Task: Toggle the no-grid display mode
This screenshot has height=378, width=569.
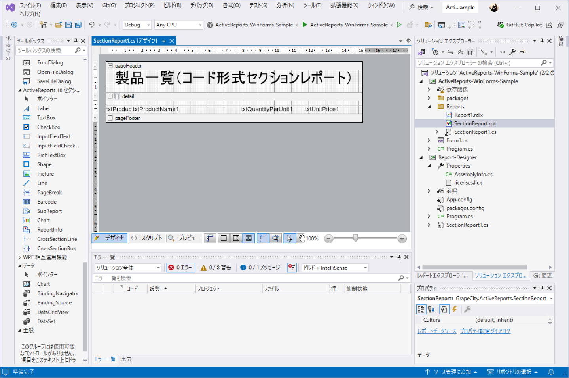Action: [224, 238]
